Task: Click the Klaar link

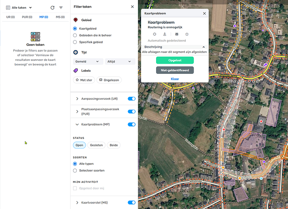Action: 175,79
